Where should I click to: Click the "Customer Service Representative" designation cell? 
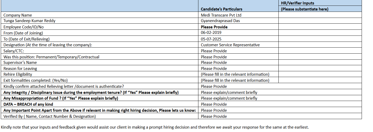click(230, 45)
